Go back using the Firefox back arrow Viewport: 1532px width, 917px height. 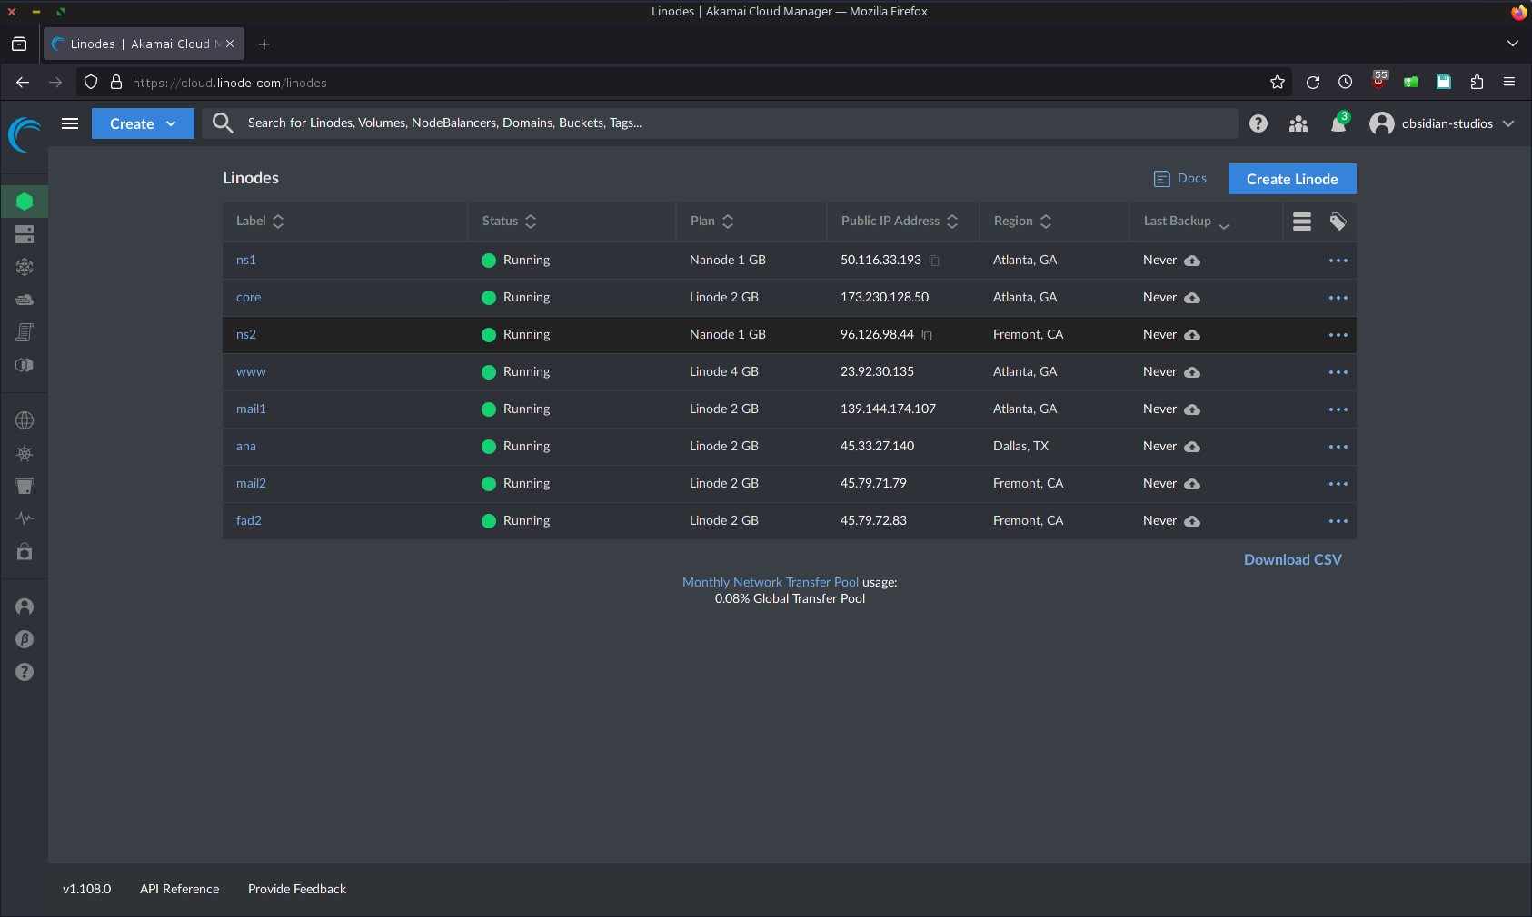pos(23,83)
